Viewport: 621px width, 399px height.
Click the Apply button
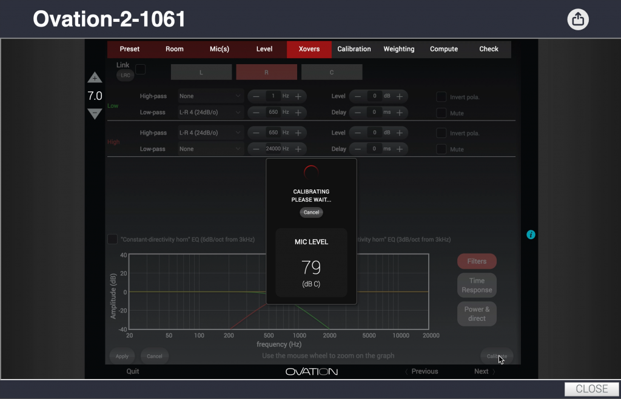[x=122, y=356]
